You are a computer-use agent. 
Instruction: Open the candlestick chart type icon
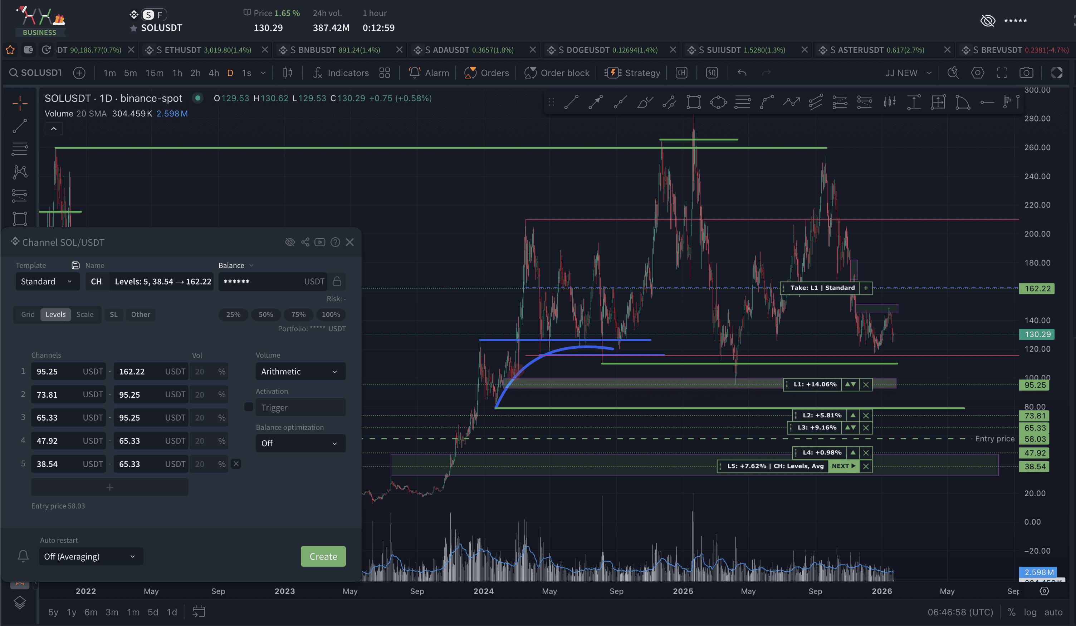pyautogui.click(x=287, y=73)
